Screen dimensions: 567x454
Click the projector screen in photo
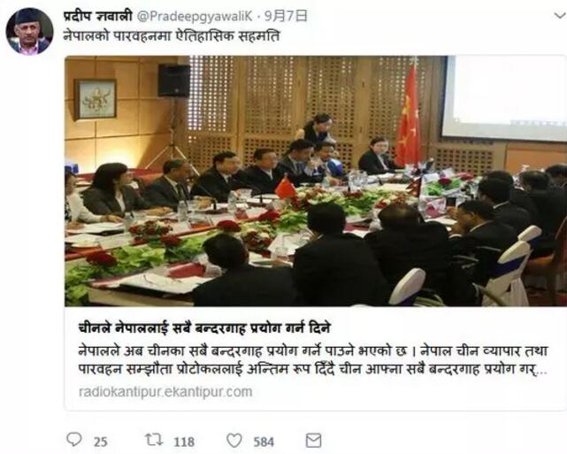[x=504, y=97]
